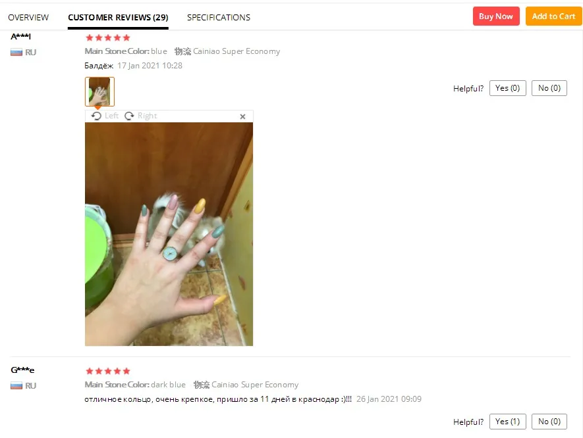Vote No (0) on G***e's review

tap(549, 422)
